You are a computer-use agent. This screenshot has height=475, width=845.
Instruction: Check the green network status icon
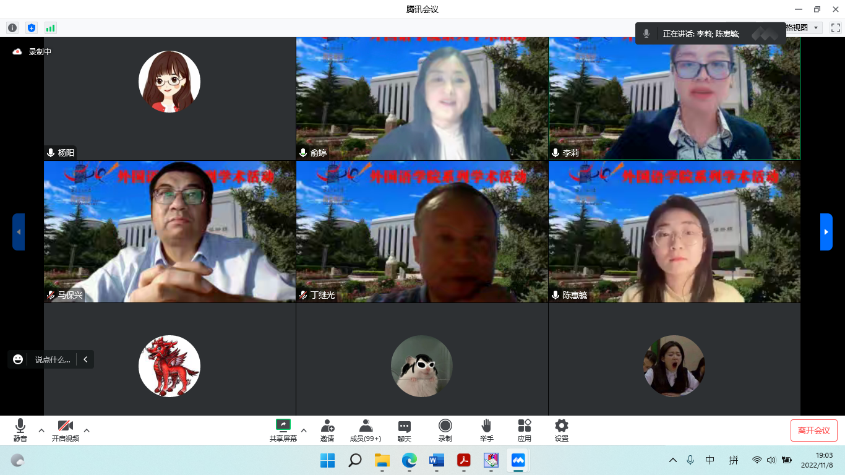pos(50,28)
